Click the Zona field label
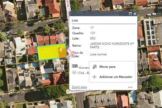Image resolution: width=162 pixels, height=108 pixels. tap(76, 28)
